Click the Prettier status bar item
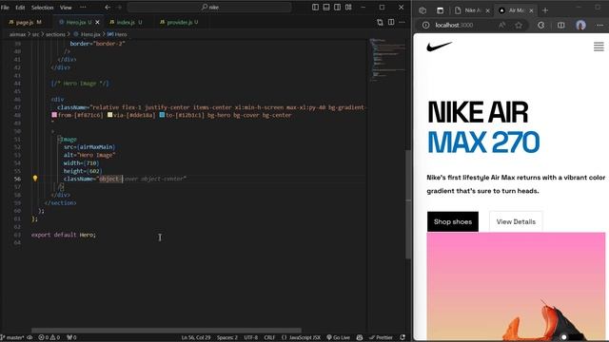Screen dimensions: 609x342 381,337
